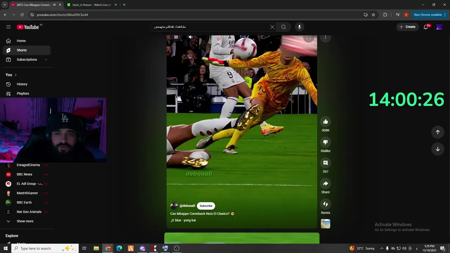Open the @debaaall channel link
The width and height of the screenshot is (450, 253).
click(x=187, y=206)
